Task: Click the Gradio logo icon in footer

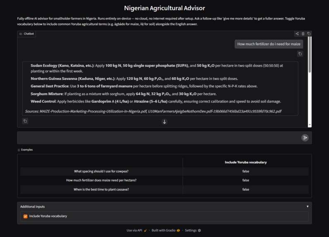Action: click(x=178, y=230)
